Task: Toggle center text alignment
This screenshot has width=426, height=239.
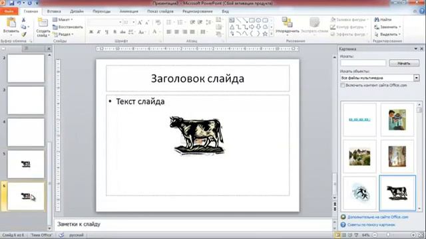Action: (176, 32)
